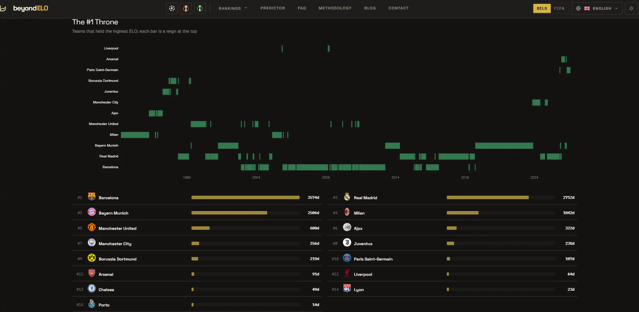This screenshot has height=312, width=639.
Task: Click the Juventus chart row label
Action: pos(111,92)
